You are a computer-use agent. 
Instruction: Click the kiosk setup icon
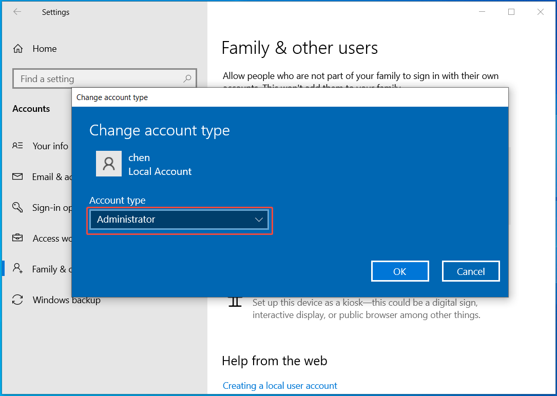pyautogui.click(x=235, y=302)
